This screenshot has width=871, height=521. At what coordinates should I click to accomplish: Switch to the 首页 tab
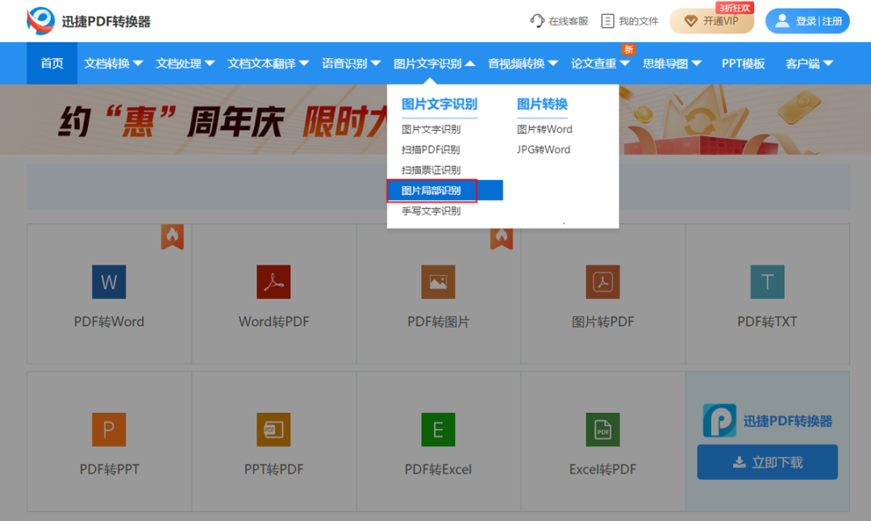tap(51, 63)
